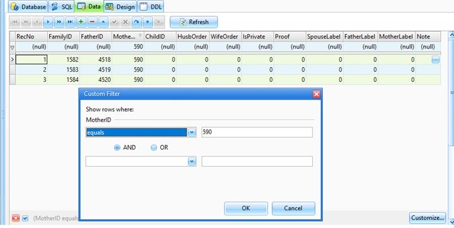Open the second condition operator dropdown

point(192,161)
